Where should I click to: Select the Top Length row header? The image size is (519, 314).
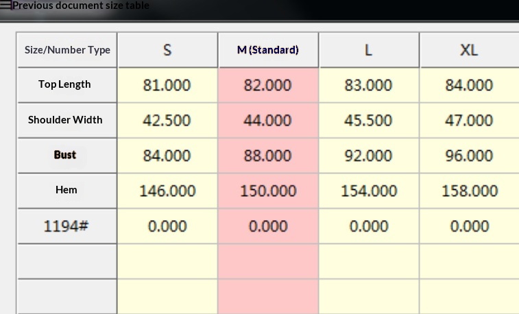point(67,84)
